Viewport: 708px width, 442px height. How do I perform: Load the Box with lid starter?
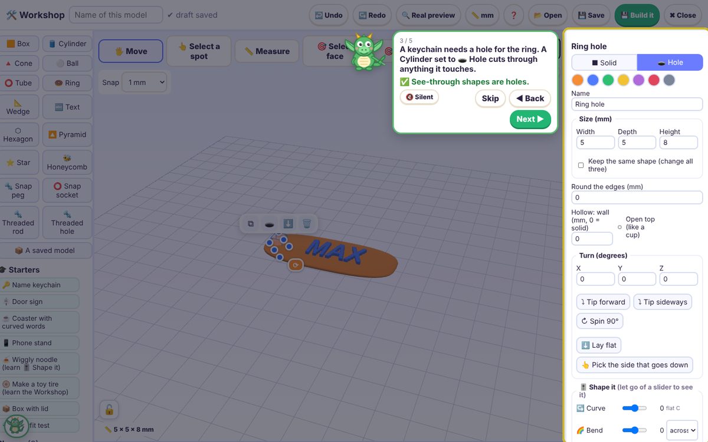pos(40,408)
